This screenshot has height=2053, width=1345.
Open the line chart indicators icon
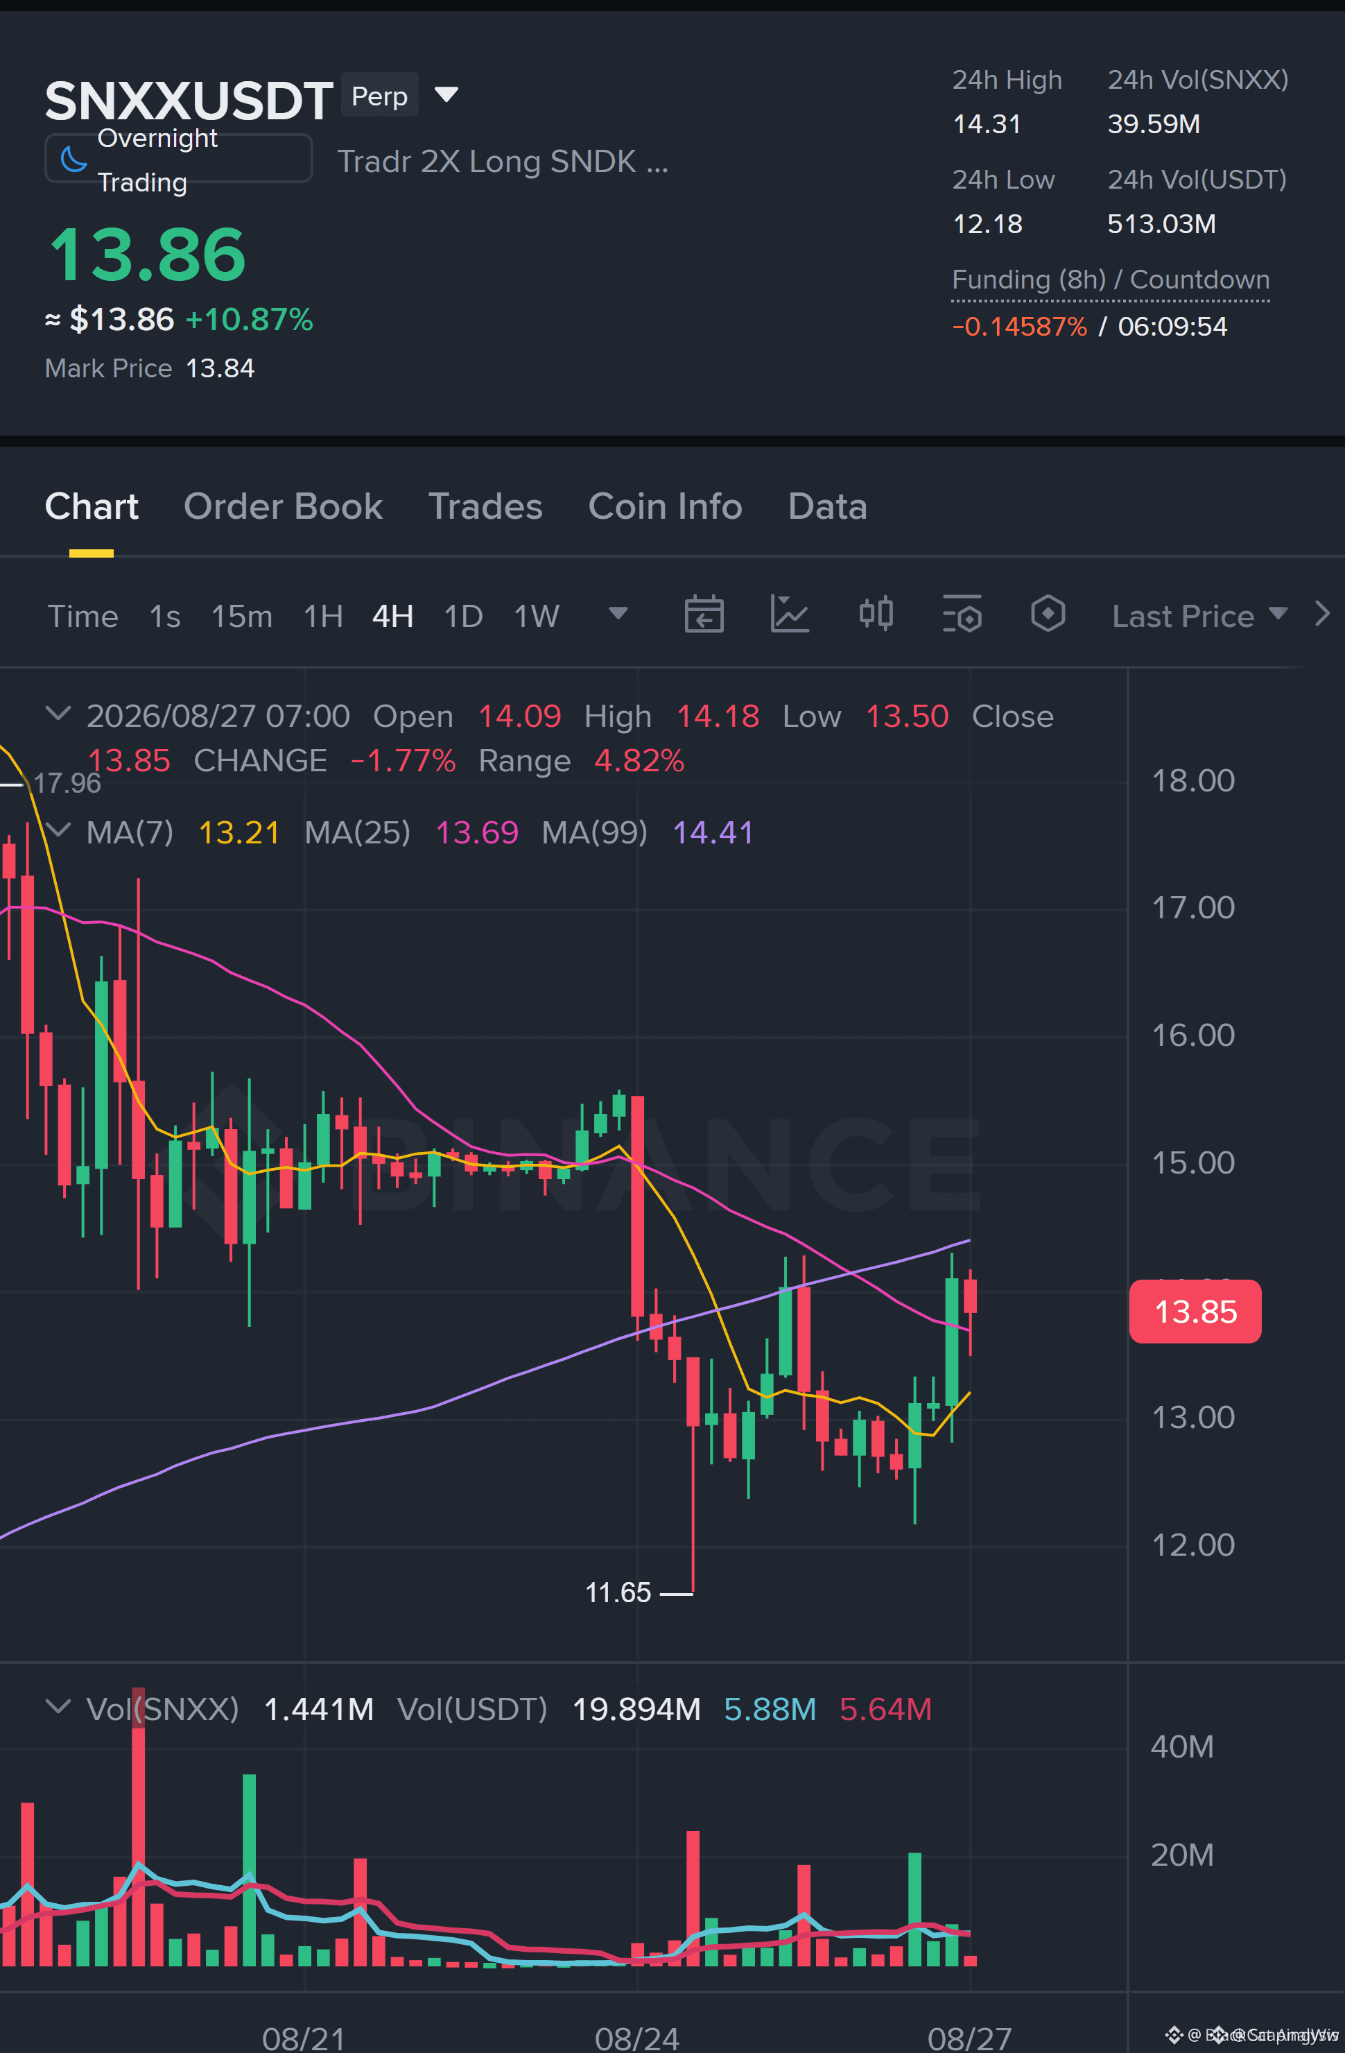789,615
